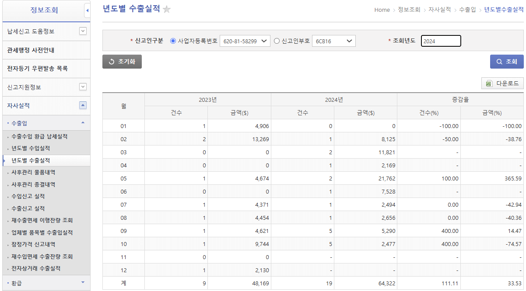The width and height of the screenshot is (526, 291).
Task: Open 납세신고 도움정보 menu
Action: pyautogui.click(x=31, y=31)
